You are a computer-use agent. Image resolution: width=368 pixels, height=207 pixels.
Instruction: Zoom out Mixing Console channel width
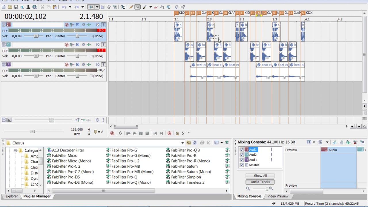coord(248,189)
